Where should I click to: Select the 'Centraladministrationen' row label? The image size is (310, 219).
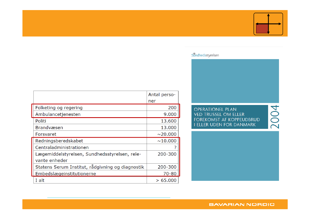62,147
